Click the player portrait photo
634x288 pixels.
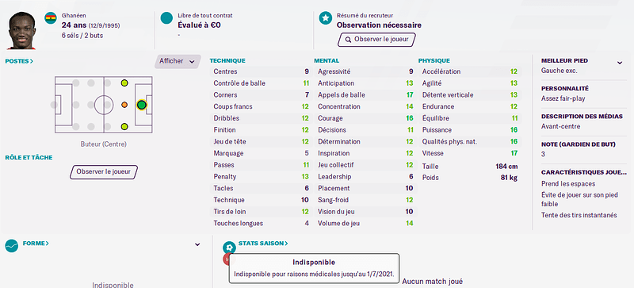(x=22, y=30)
